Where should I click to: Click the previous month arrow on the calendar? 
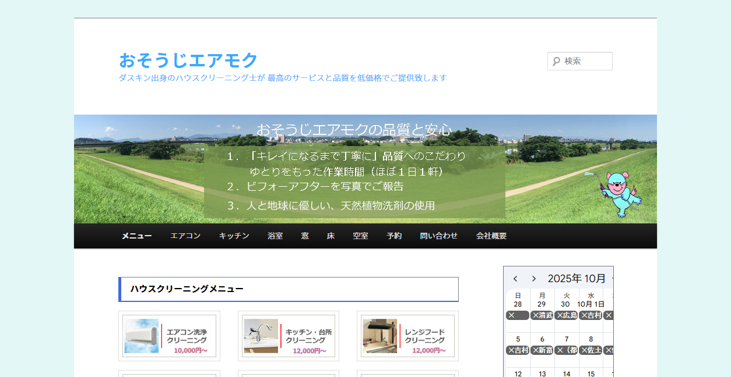(x=515, y=278)
